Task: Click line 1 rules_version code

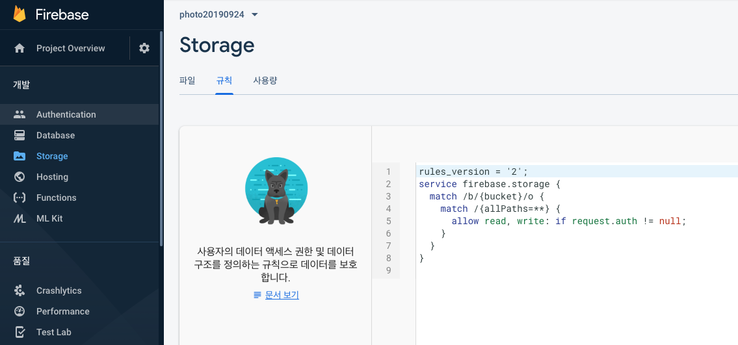Action: click(473, 172)
